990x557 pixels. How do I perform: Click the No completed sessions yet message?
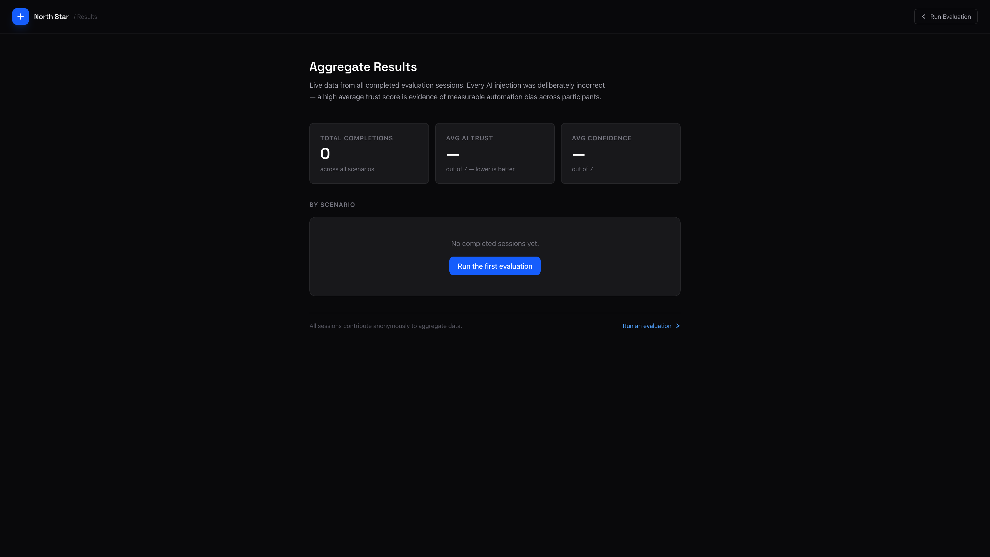[495, 243]
